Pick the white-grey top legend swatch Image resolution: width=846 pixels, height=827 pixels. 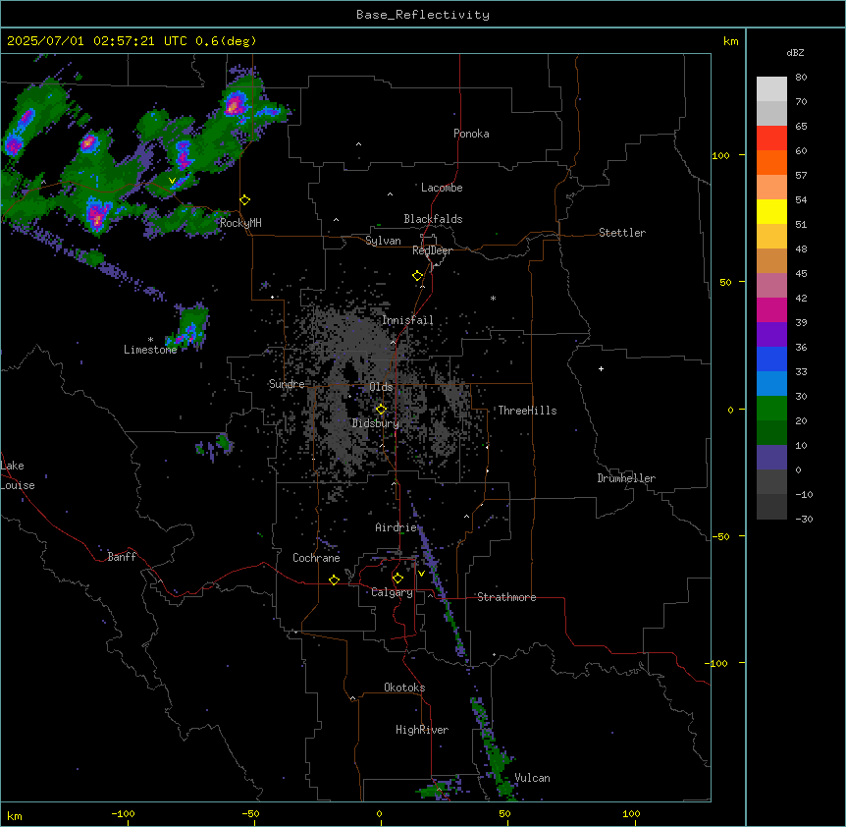tap(771, 89)
